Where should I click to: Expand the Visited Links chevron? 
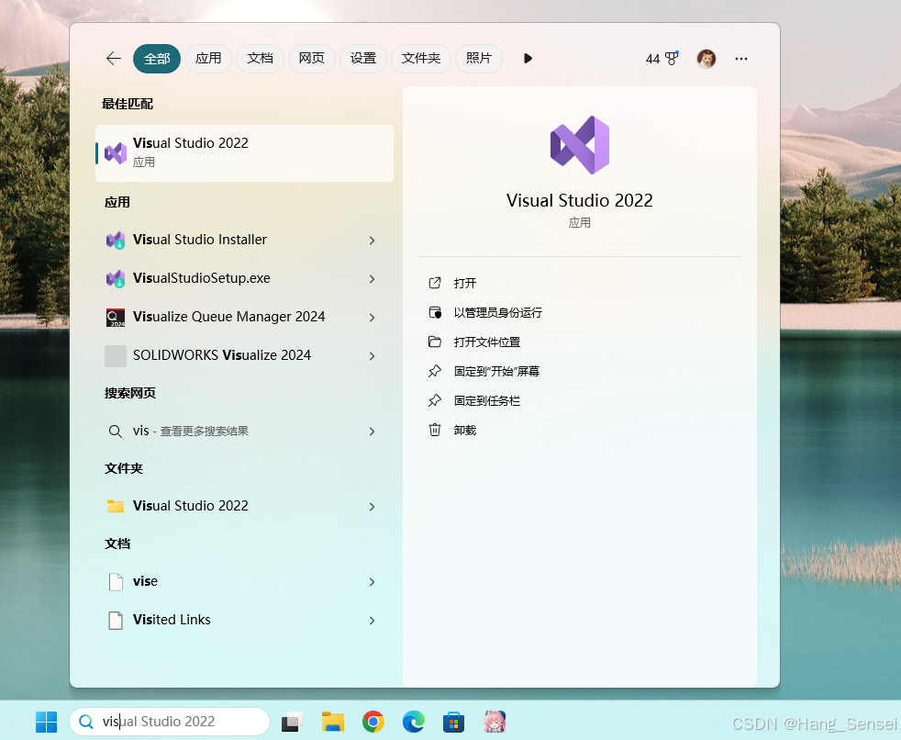click(x=372, y=621)
